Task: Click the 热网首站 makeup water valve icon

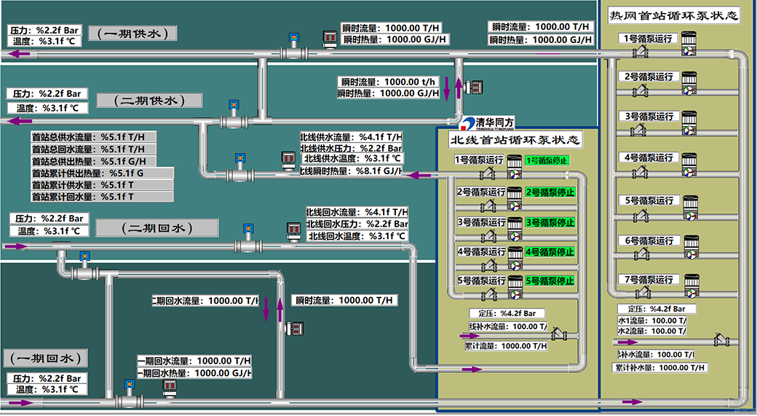Action: click(721, 340)
